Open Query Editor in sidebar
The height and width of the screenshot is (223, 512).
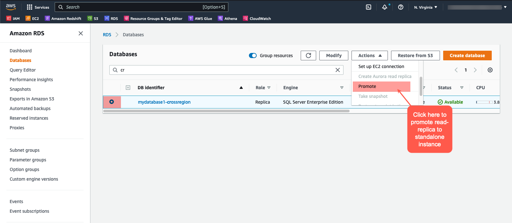click(23, 70)
